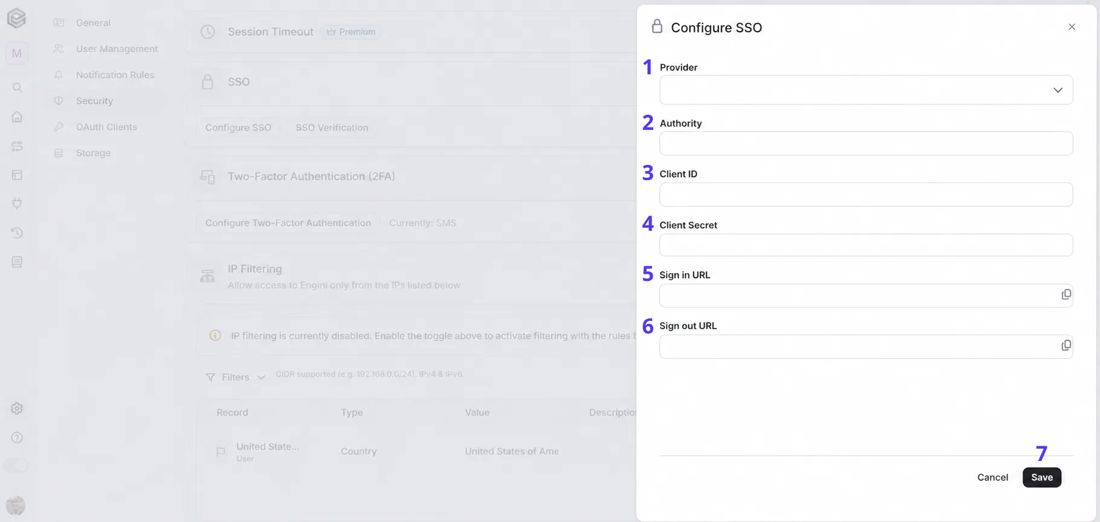Open OAuth Clients section
Image resolution: width=1100 pixels, height=522 pixels.
(x=106, y=127)
